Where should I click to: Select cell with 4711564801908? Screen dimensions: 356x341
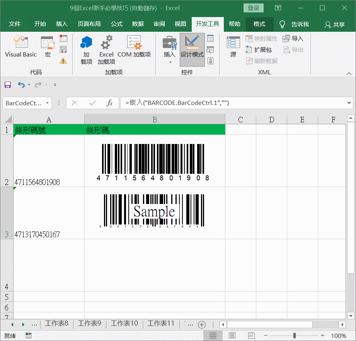[49, 161]
